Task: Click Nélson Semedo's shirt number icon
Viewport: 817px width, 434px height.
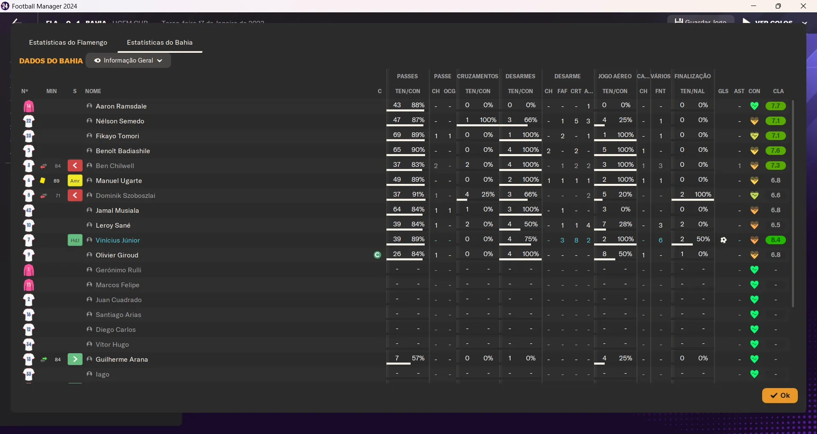Action: coord(29,121)
